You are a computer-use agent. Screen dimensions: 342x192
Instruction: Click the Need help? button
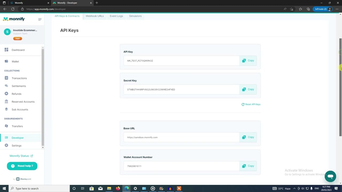coord(22,166)
